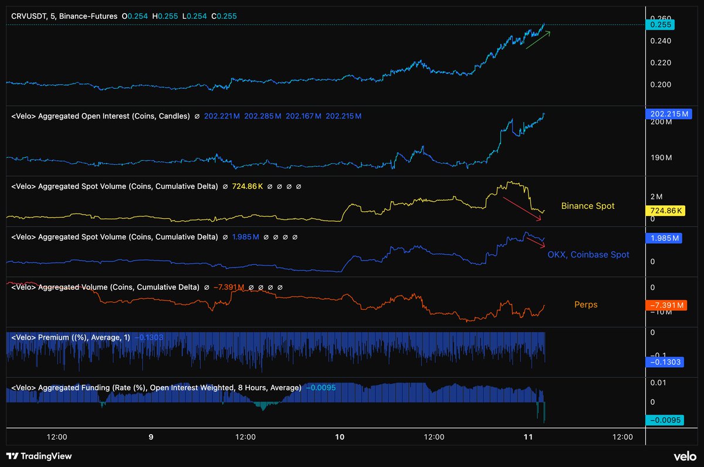Click the 2M axis tick
The height and width of the screenshot is (467, 704).
coord(656,197)
